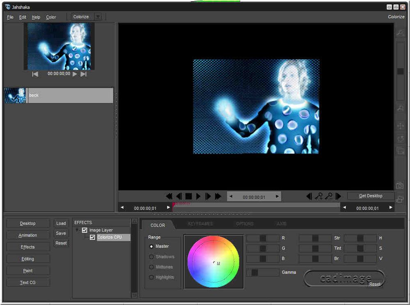Open the Colorize dropdown arrow in toolbar
The width and height of the screenshot is (410, 305).
click(98, 17)
